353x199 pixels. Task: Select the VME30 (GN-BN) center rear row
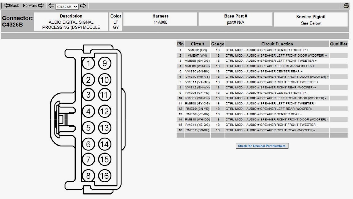(x=262, y=71)
